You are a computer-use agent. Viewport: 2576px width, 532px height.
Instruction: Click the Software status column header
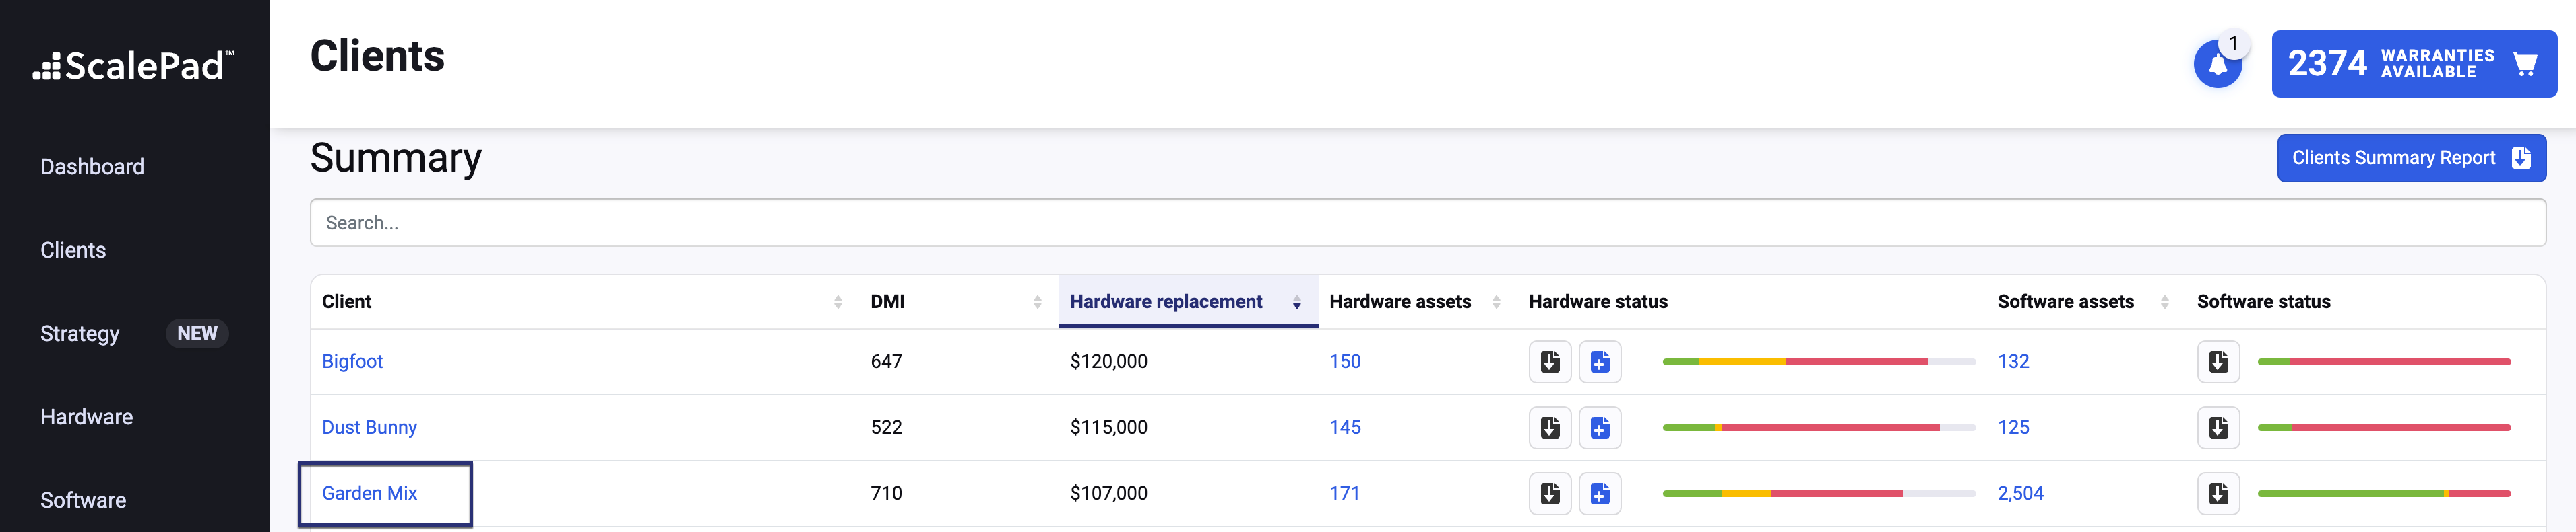[2263, 301]
